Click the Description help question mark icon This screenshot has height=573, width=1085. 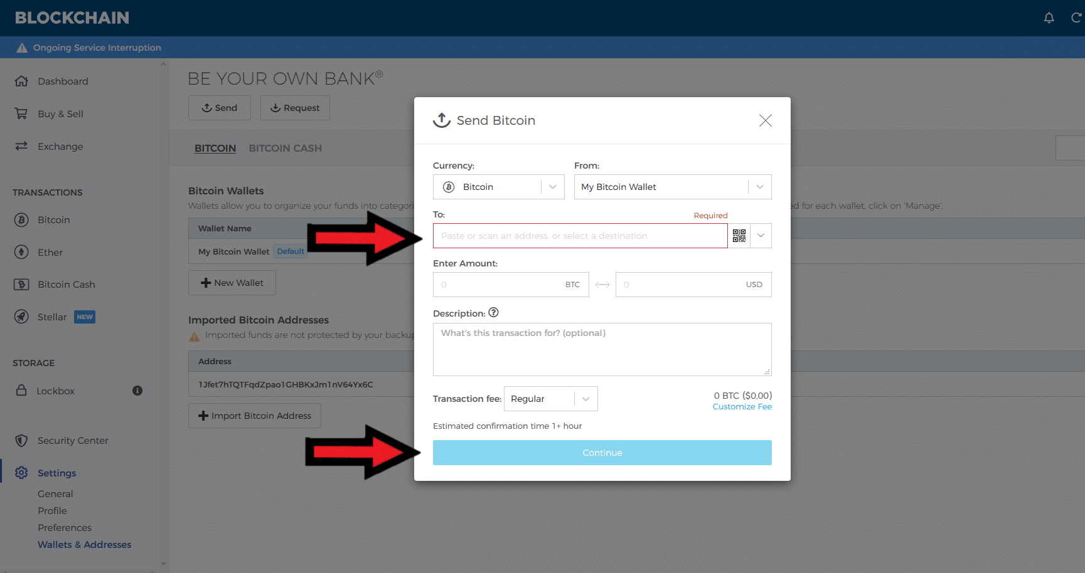pos(493,313)
